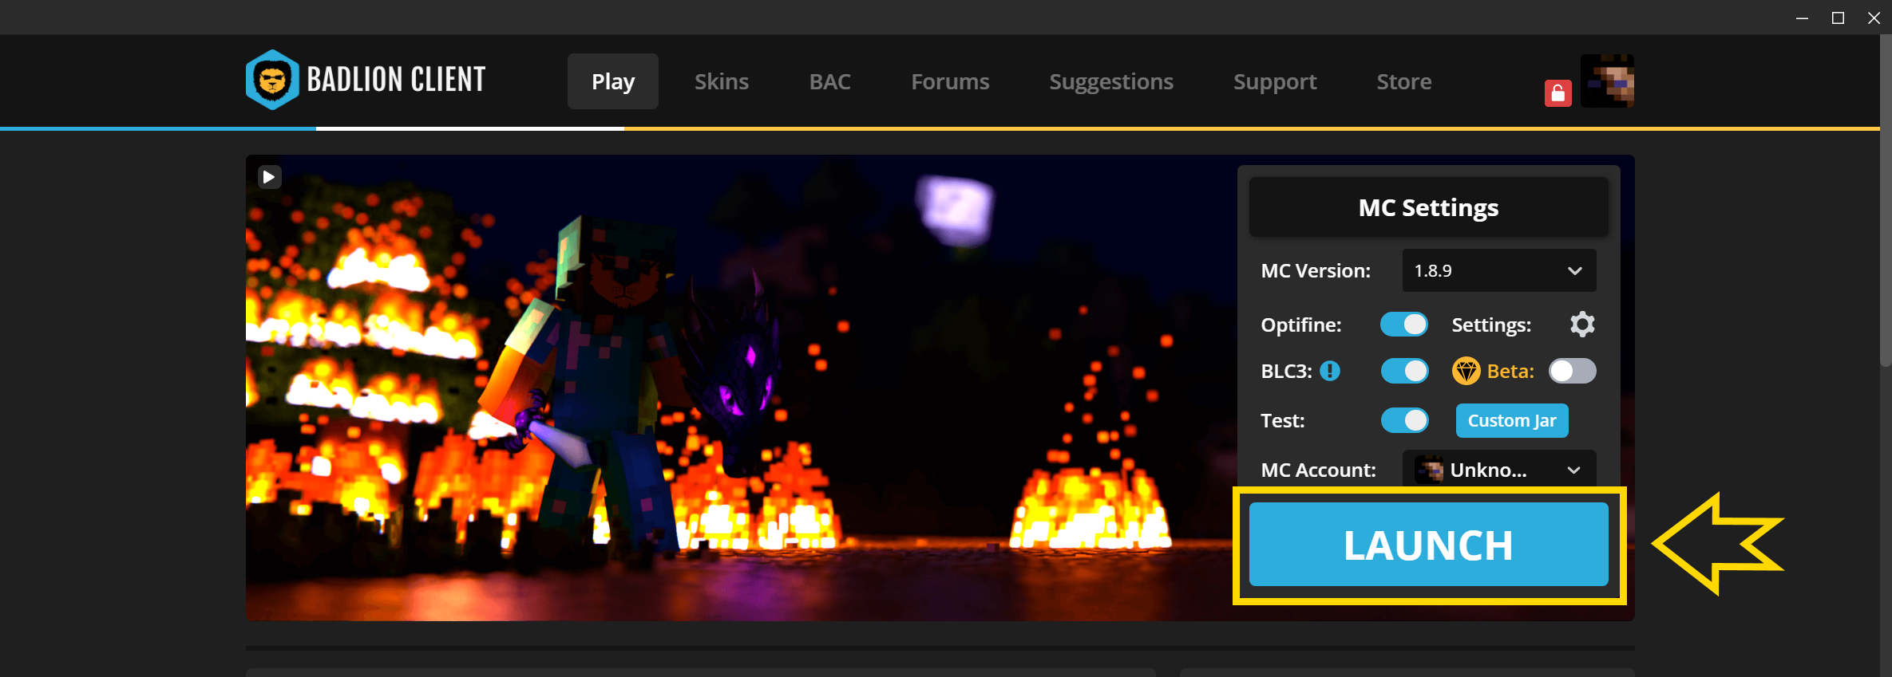The width and height of the screenshot is (1892, 677).
Task: Click the MC Settings header
Action: click(x=1428, y=207)
